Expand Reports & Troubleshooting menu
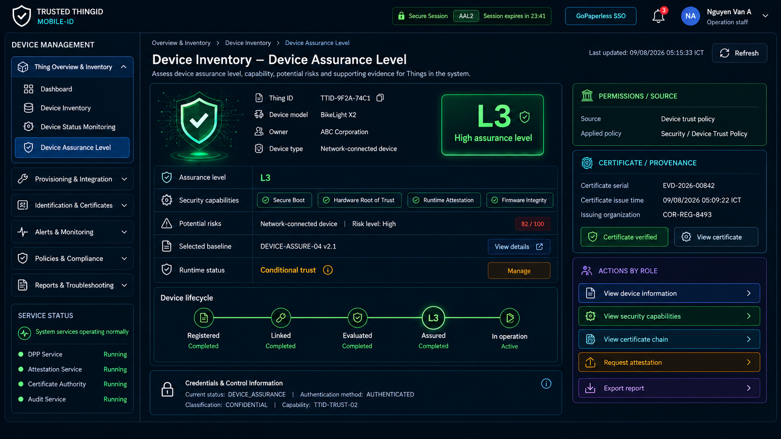The height and width of the screenshot is (439, 781). pos(72,285)
